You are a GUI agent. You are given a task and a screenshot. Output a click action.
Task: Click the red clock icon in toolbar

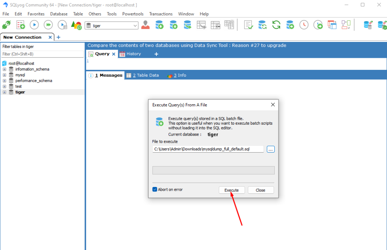(x=304, y=25)
